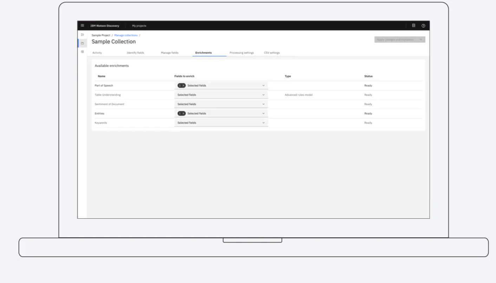Open the Keywords fields to enrich dropdown
The height and width of the screenshot is (283, 496).
pyautogui.click(x=263, y=123)
